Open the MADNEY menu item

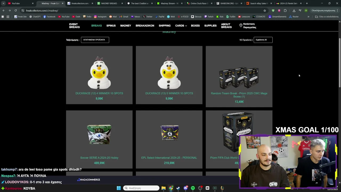click(x=125, y=26)
